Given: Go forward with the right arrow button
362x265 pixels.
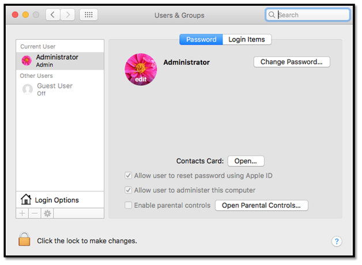Looking at the screenshot, I should click(x=67, y=15).
